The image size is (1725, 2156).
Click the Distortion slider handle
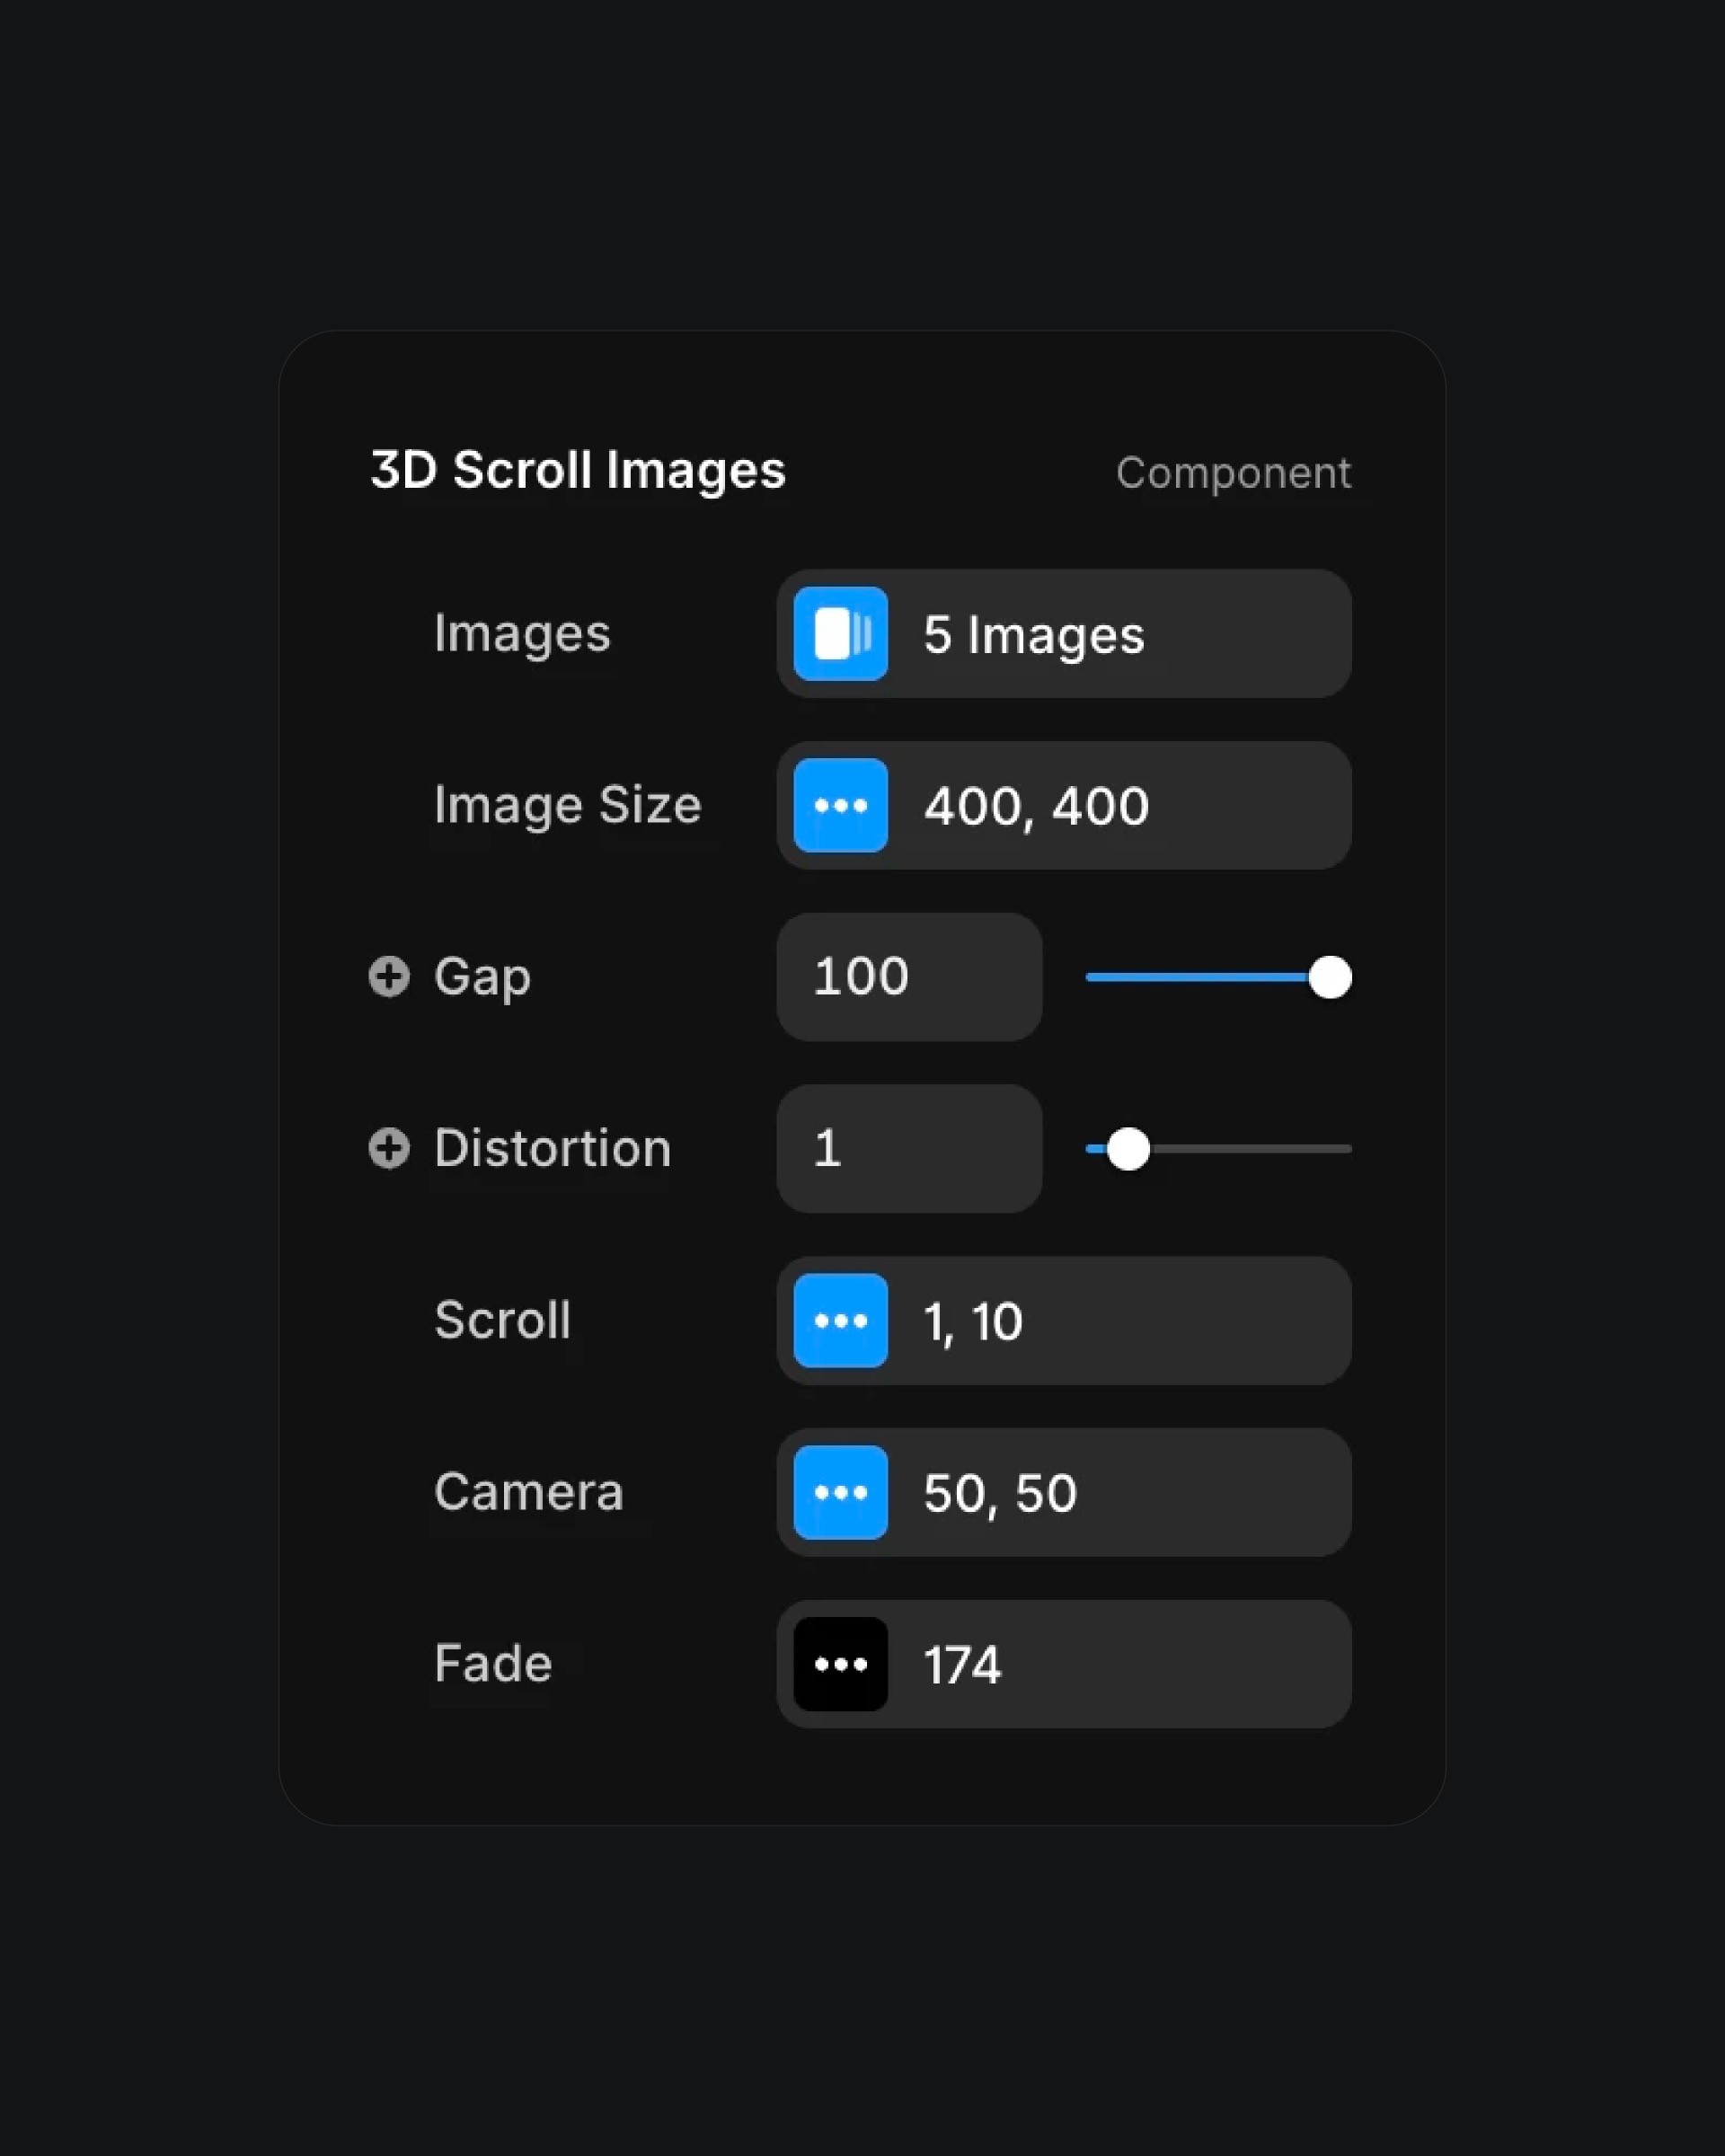coord(1128,1149)
